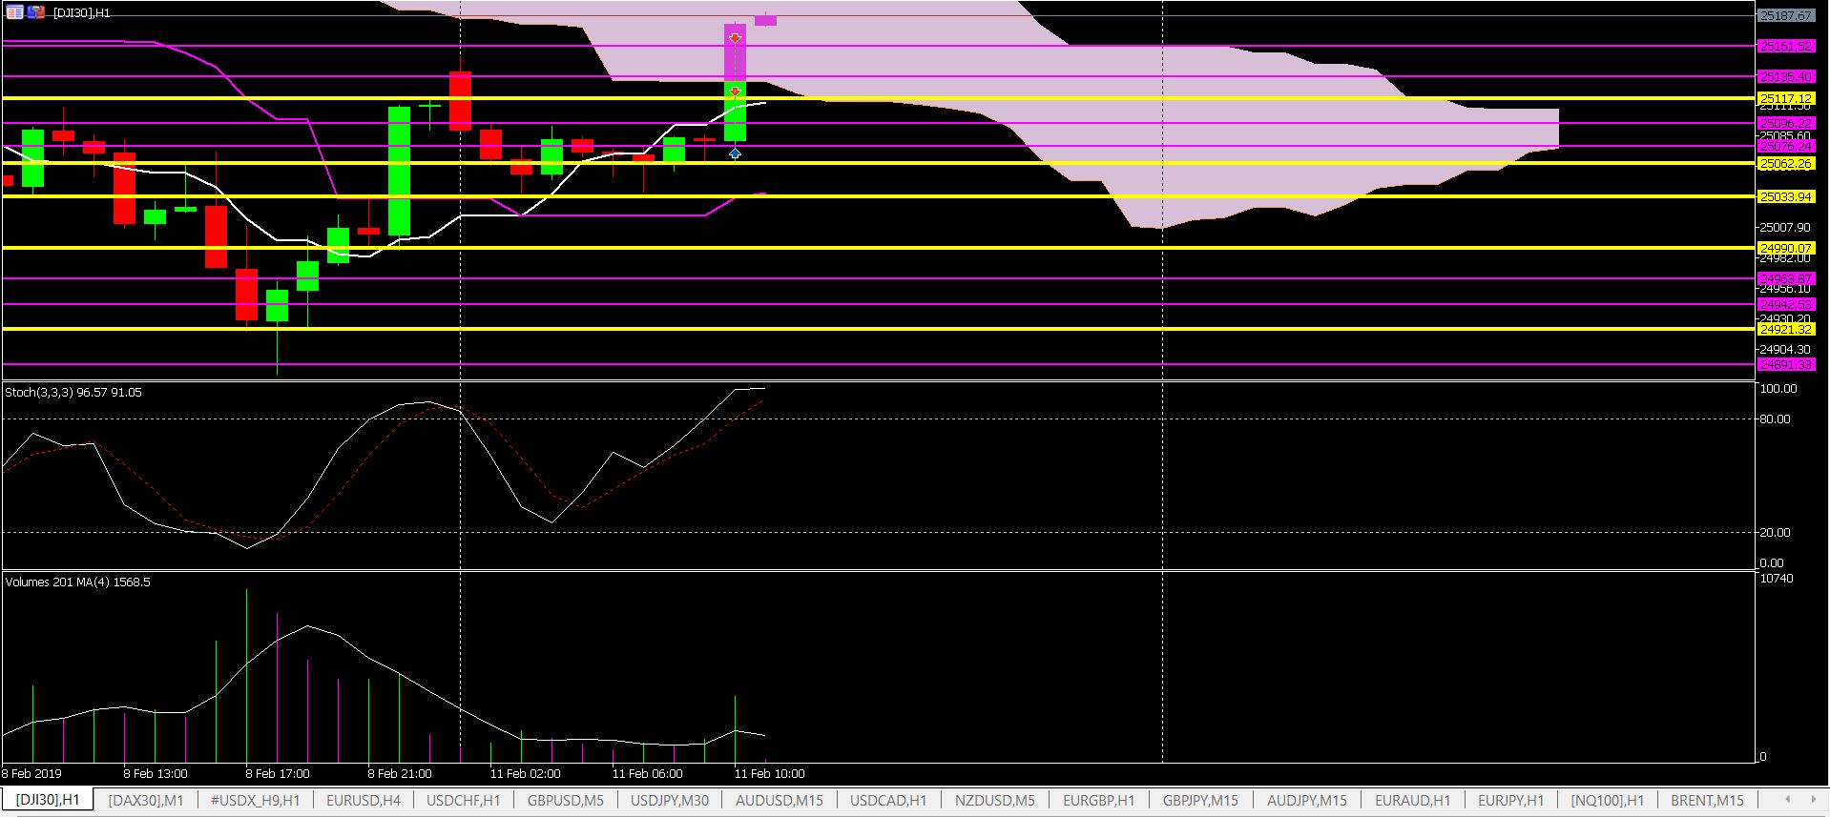This screenshot has height=817, width=1830.
Task: Click the yellow level label 25062.26
Action: (1786, 163)
